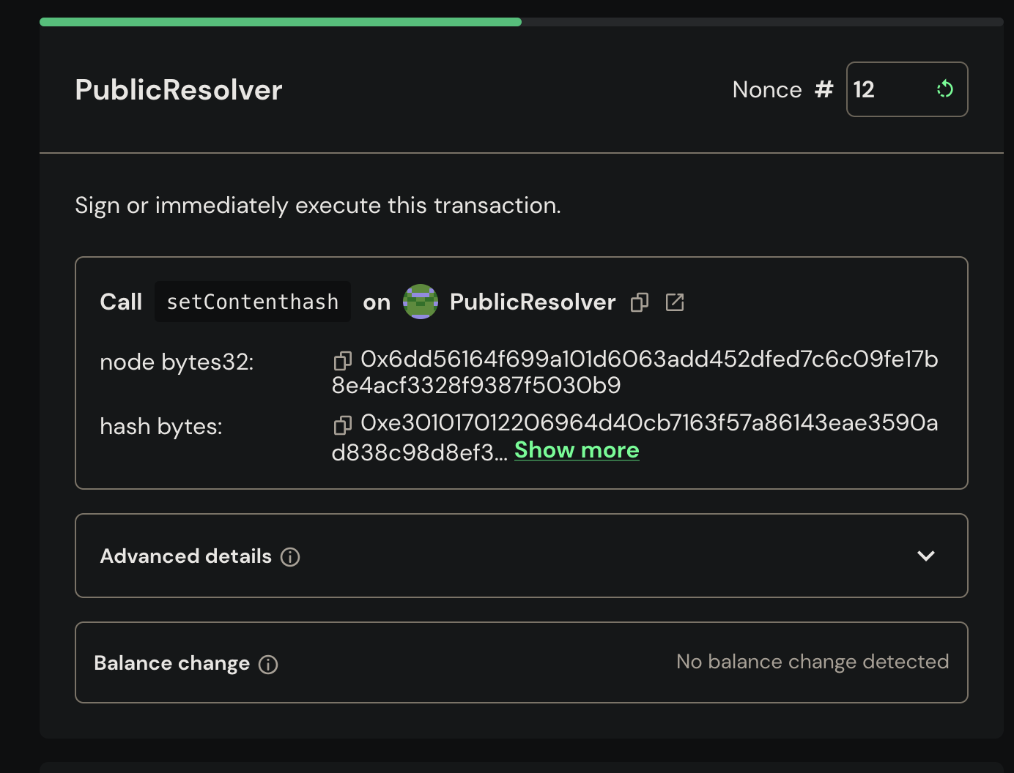1014x773 pixels.
Task: Show more of the hash bytes
Action: click(x=577, y=450)
